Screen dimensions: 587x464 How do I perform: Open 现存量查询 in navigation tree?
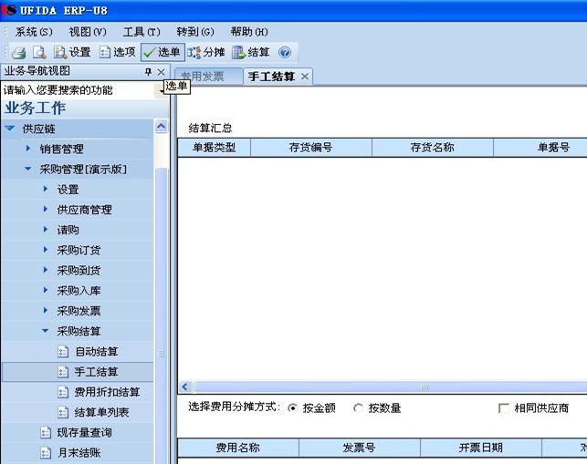pyautogui.click(x=85, y=433)
